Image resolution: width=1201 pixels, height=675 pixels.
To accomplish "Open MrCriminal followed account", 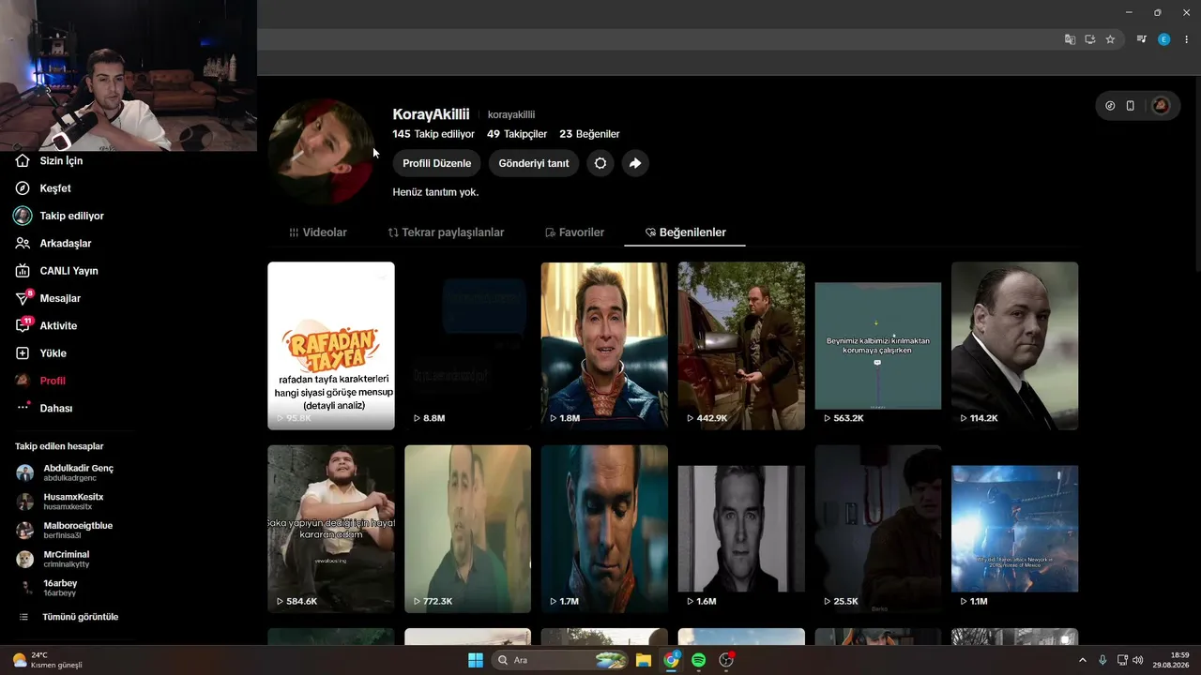I will coord(53,560).
